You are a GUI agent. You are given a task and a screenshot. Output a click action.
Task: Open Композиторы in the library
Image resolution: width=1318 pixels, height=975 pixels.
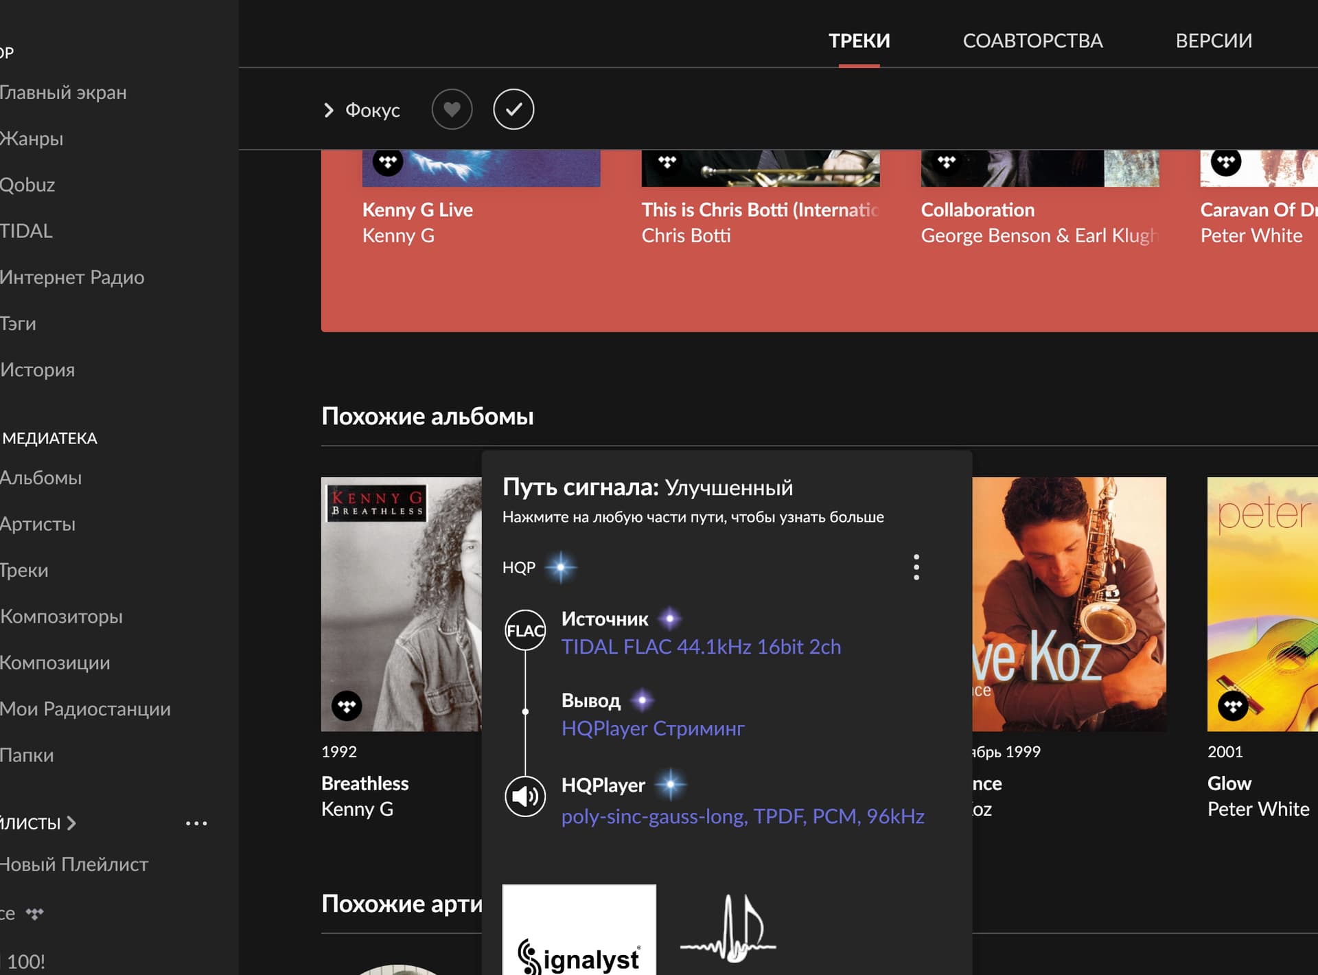point(61,616)
